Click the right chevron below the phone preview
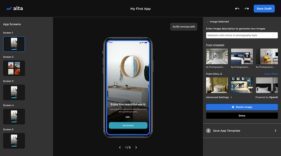This screenshot has width=281, height=156. click(136, 147)
